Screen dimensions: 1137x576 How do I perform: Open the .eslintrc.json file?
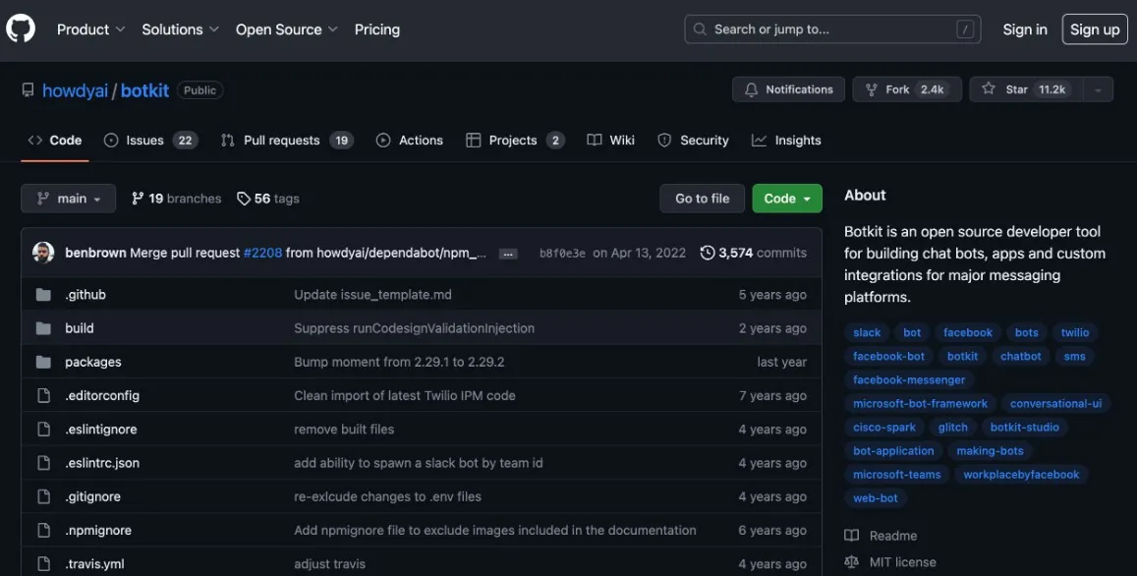(102, 463)
